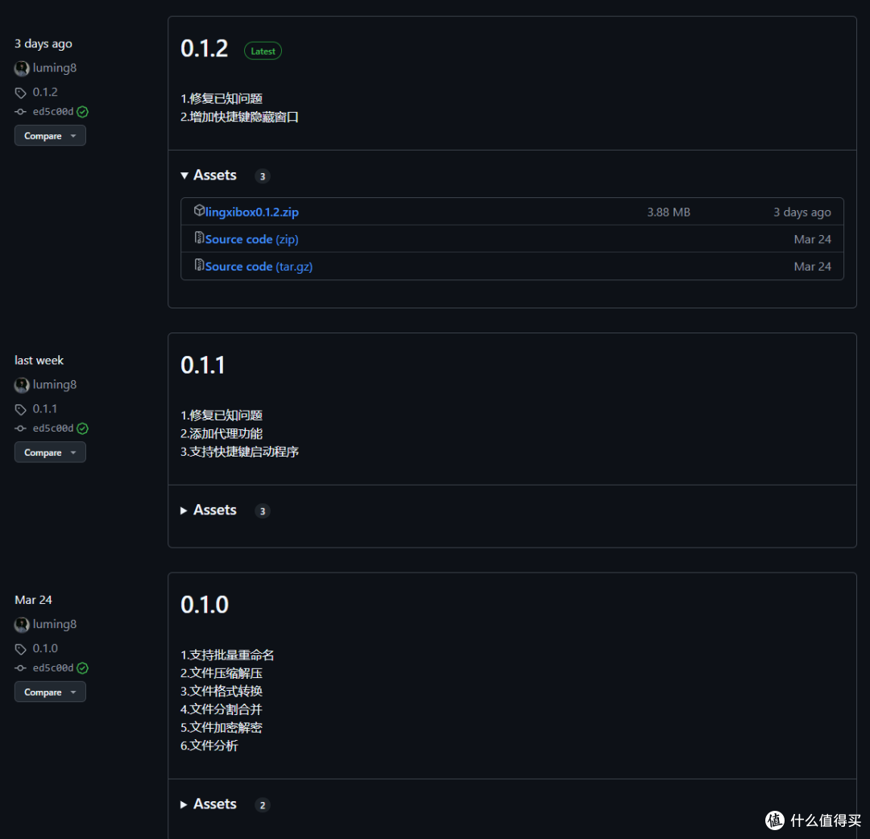Open tag link 0.1.1 in sidebar

45,409
